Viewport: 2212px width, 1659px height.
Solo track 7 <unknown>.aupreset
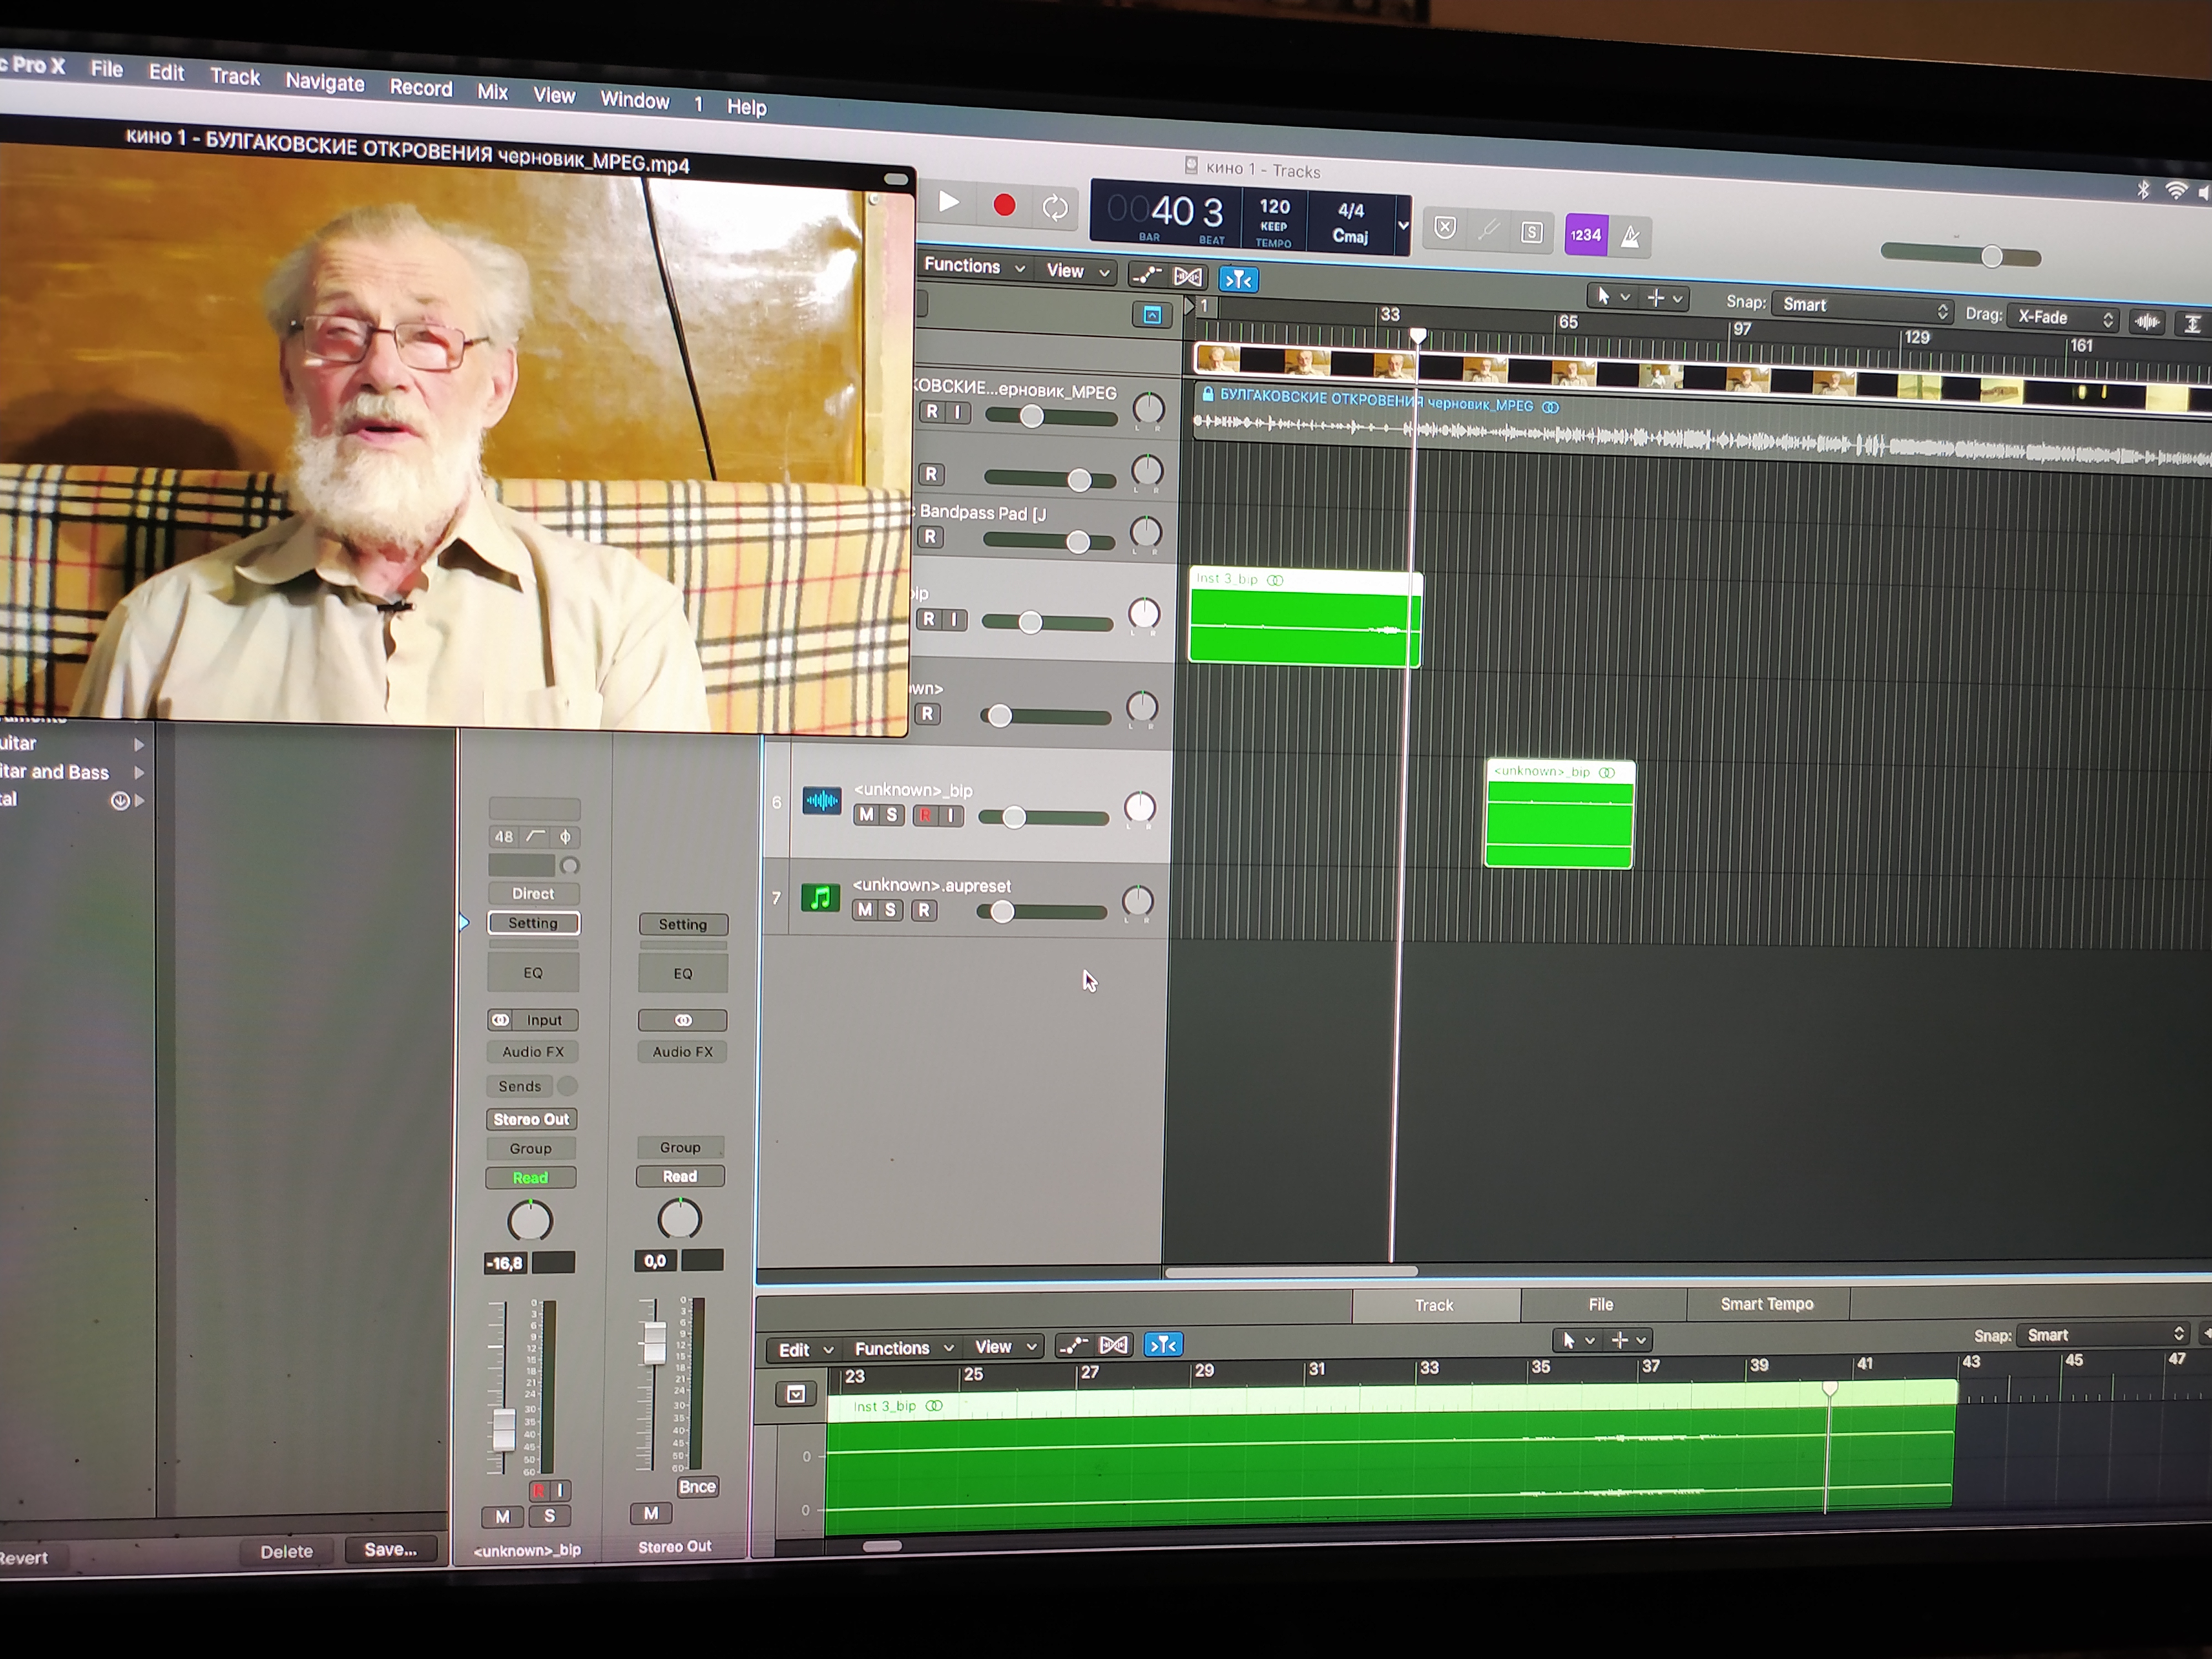point(890,910)
